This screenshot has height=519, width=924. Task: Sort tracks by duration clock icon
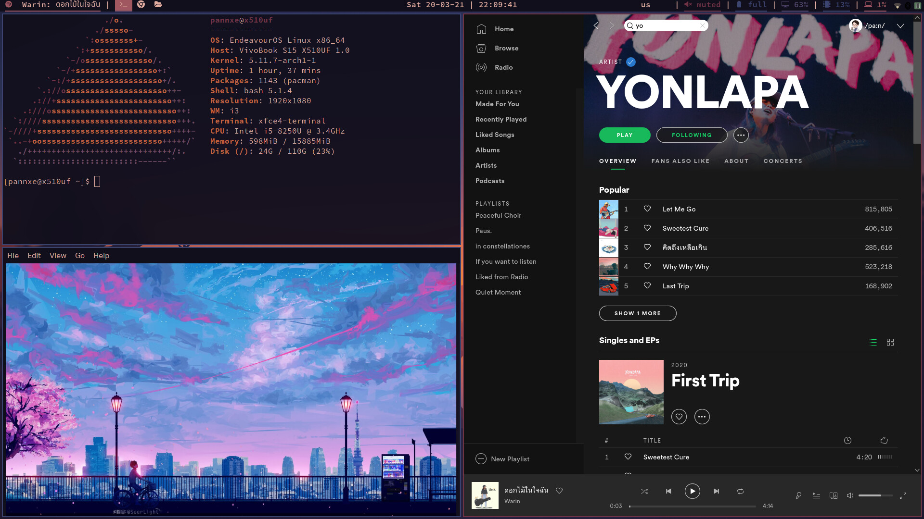click(847, 440)
